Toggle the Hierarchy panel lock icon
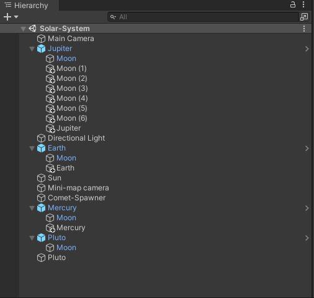Screen dimensions: 314x298 [x=293, y=4]
